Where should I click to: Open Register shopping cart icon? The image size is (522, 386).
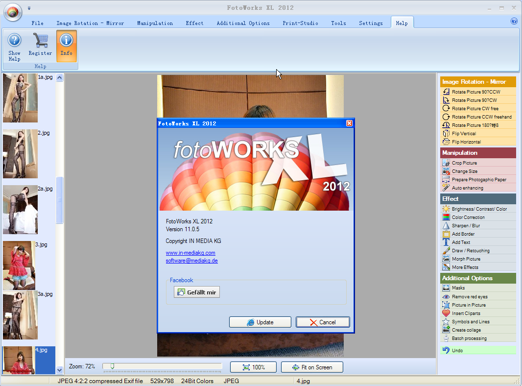click(40, 40)
